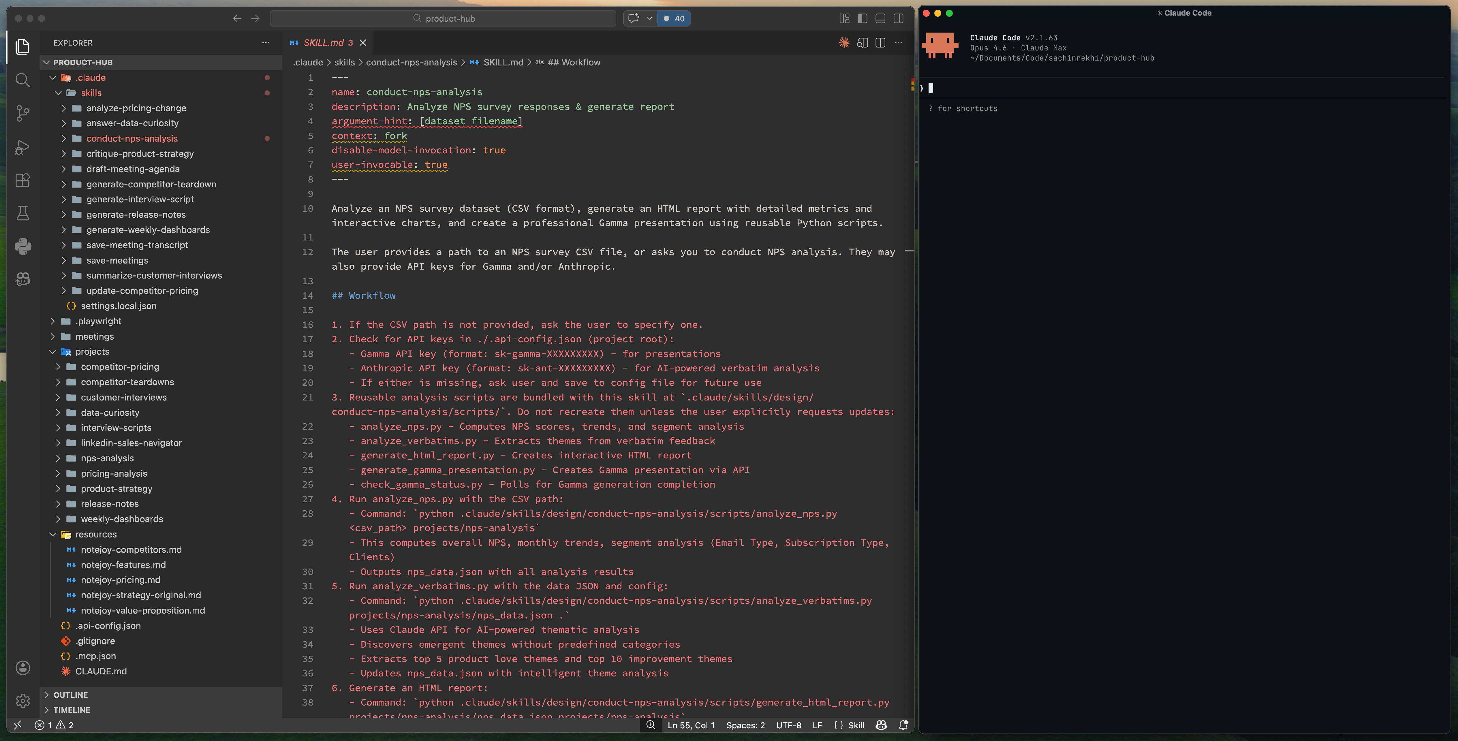This screenshot has width=1458, height=741.
Task: Open the Search view in activity bar
Action: [23, 80]
